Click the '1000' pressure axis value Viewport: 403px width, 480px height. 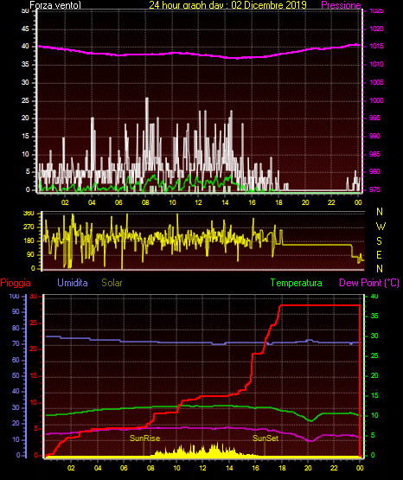(x=376, y=100)
